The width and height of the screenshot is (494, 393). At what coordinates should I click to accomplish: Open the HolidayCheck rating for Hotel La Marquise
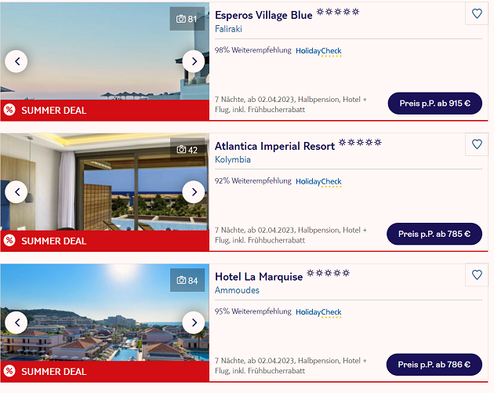point(318,312)
